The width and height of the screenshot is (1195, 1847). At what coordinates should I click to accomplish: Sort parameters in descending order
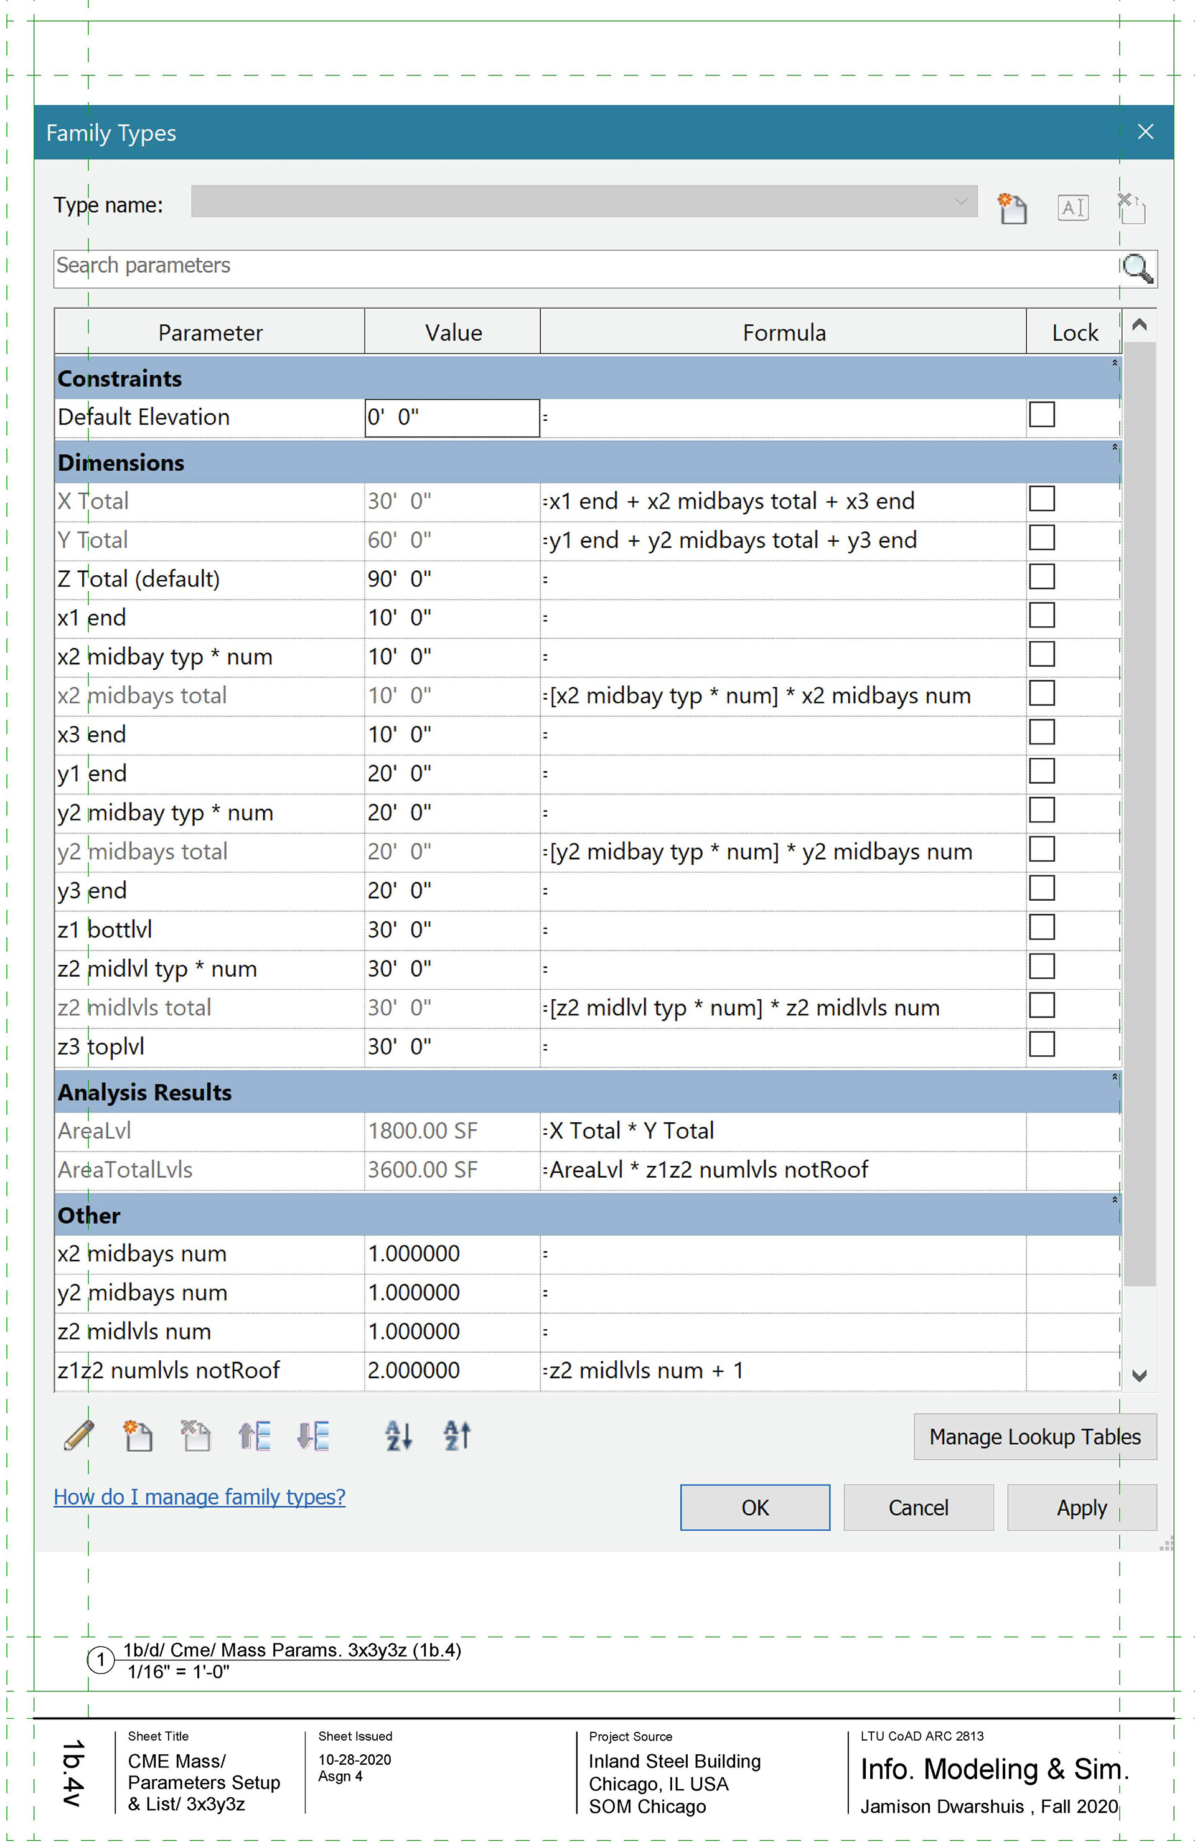457,1435
